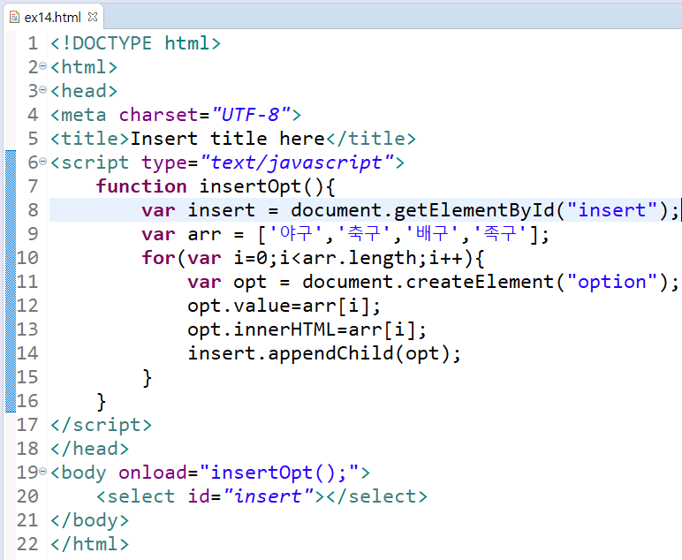
Task: Click the "insertOpt();" onload value
Action: (x=279, y=473)
